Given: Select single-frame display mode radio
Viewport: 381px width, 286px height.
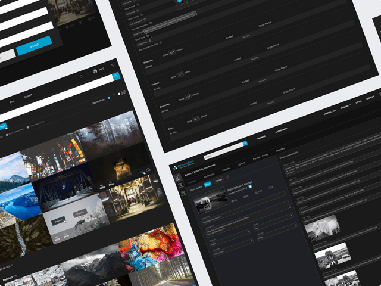Looking at the screenshot, I should (x=108, y=98).
